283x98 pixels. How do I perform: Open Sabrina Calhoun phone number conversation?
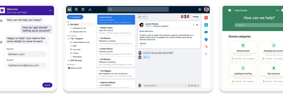pyautogui.click(x=116, y=84)
